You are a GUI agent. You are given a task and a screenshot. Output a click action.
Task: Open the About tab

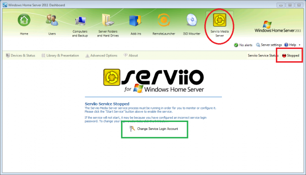pyautogui.click(x=131, y=55)
